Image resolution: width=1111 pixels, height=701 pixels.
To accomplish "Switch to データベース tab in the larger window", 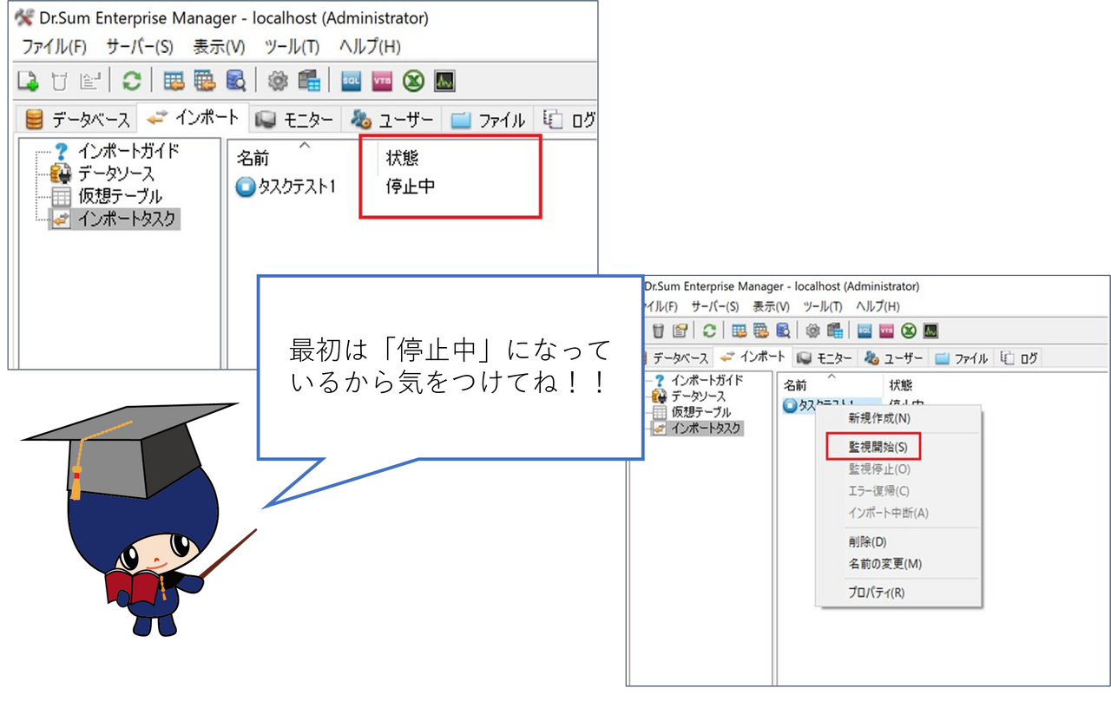I will coord(76,120).
